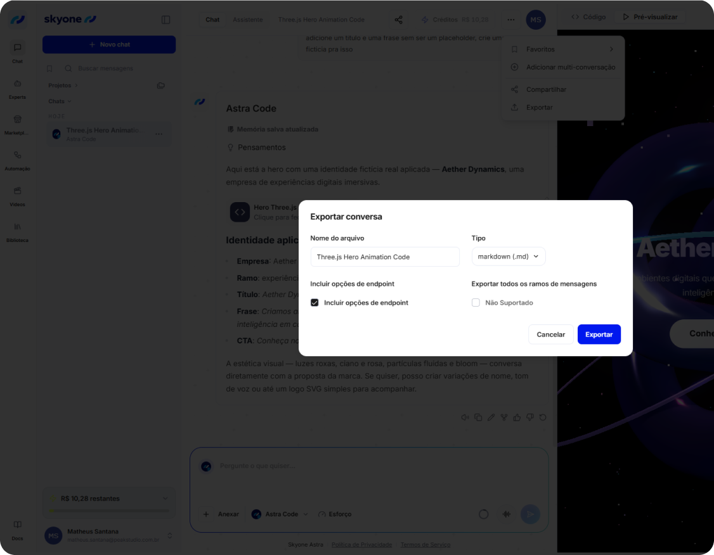Image resolution: width=714 pixels, height=555 pixels.
Task: Open the new project folder icon
Action: pos(160,86)
